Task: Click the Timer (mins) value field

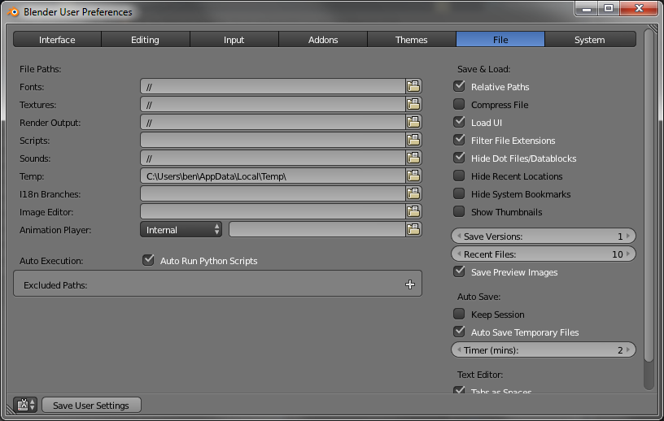Action: pos(544,350)
